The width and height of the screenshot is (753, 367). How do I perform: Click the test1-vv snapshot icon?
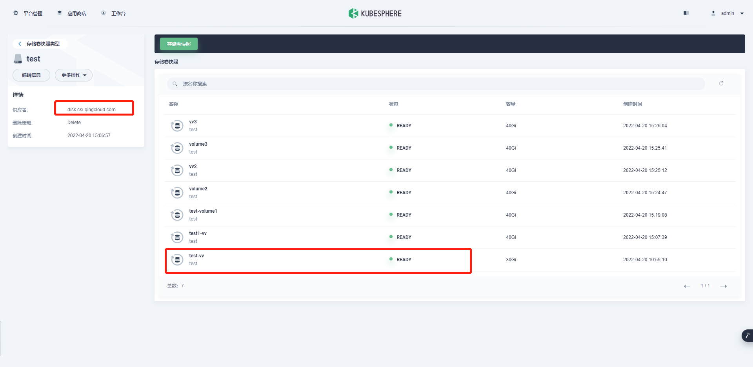click(x=177, y=237)
